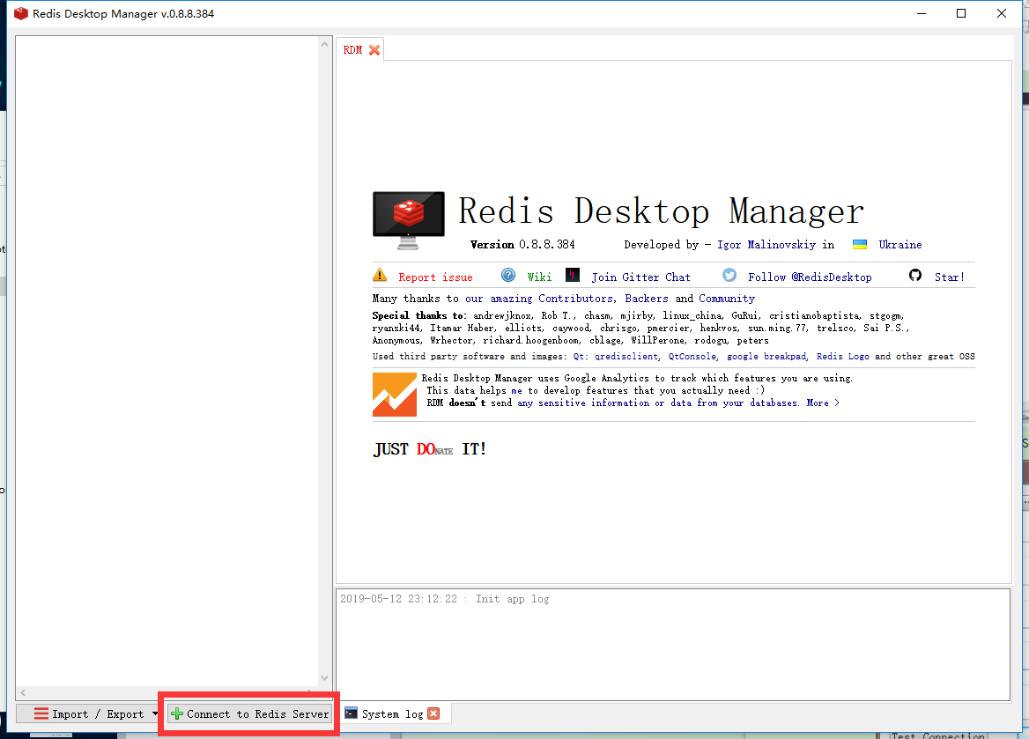The width and height of the screenshot is (1029, 739).
Task: Click connection tree scroll down arrow
Action: click(x=324, y=678)
